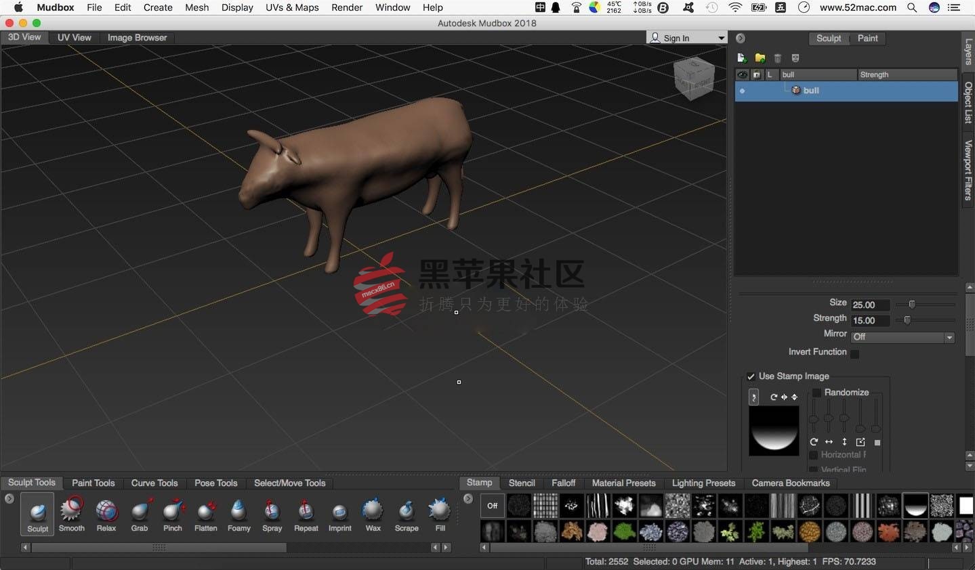Open the Camera Bookmarks tab

pyautogui.click(x=791, y=483)
